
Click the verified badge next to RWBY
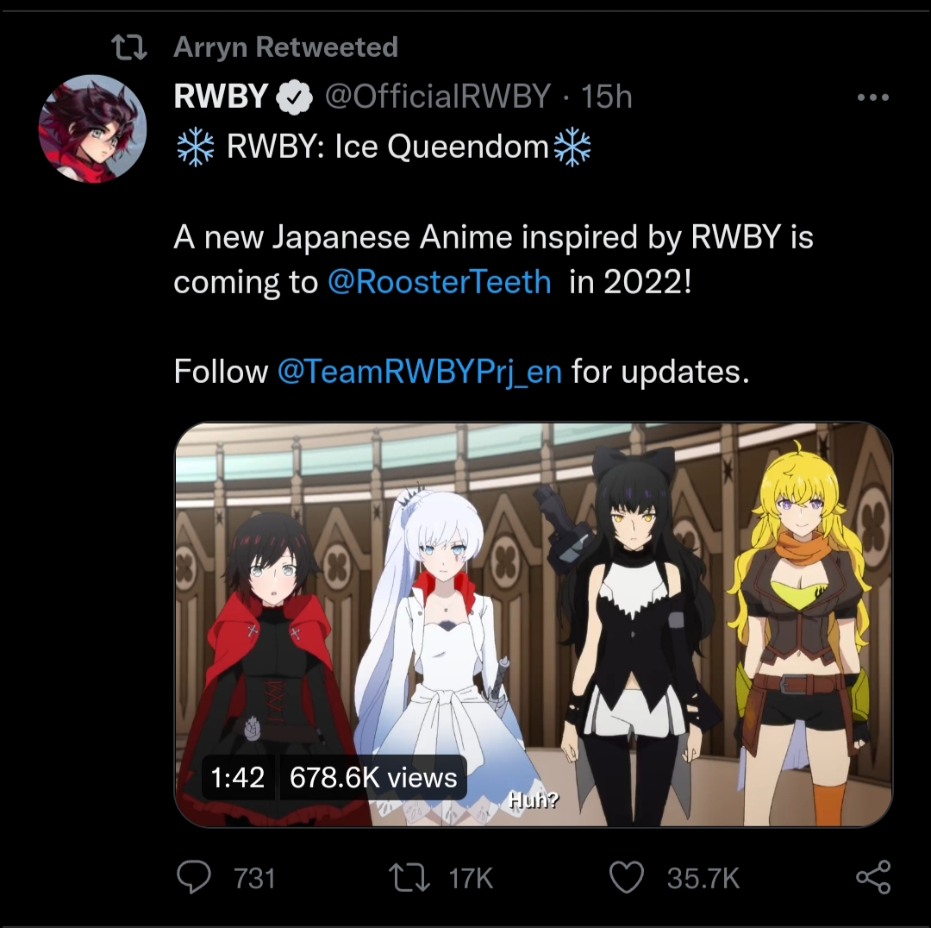click(294, 97)
